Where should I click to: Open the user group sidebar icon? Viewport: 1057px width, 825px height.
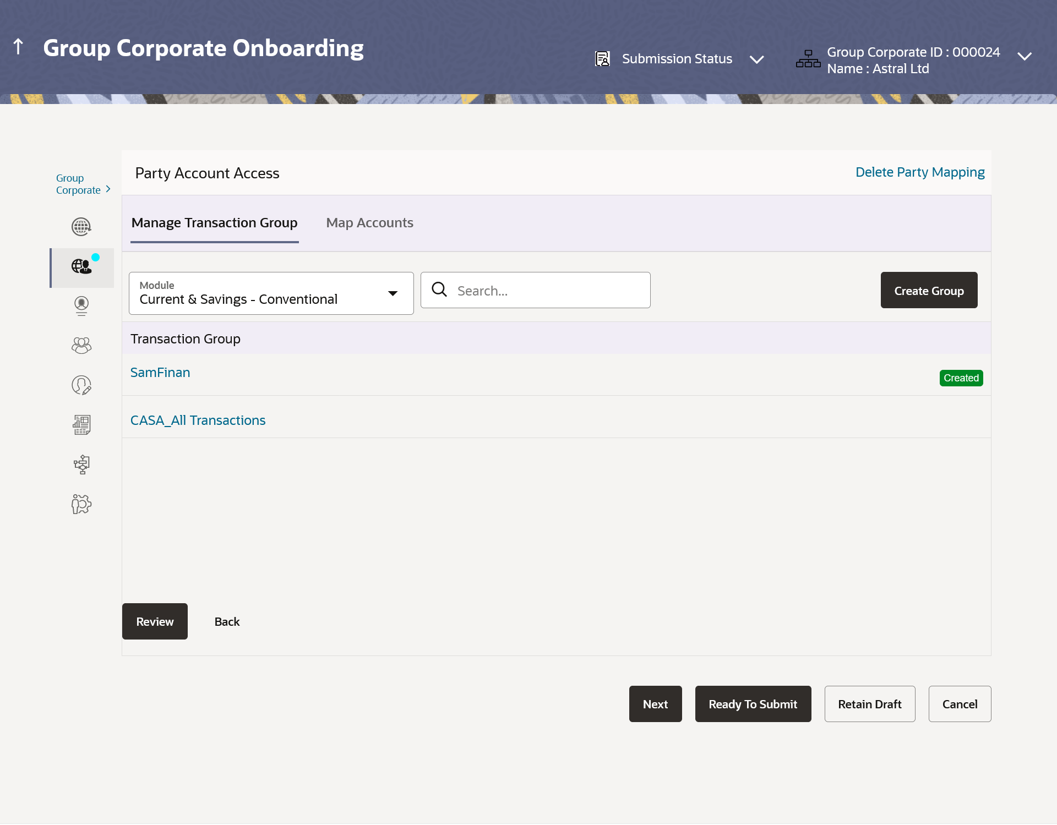click(x=81, y=345)
